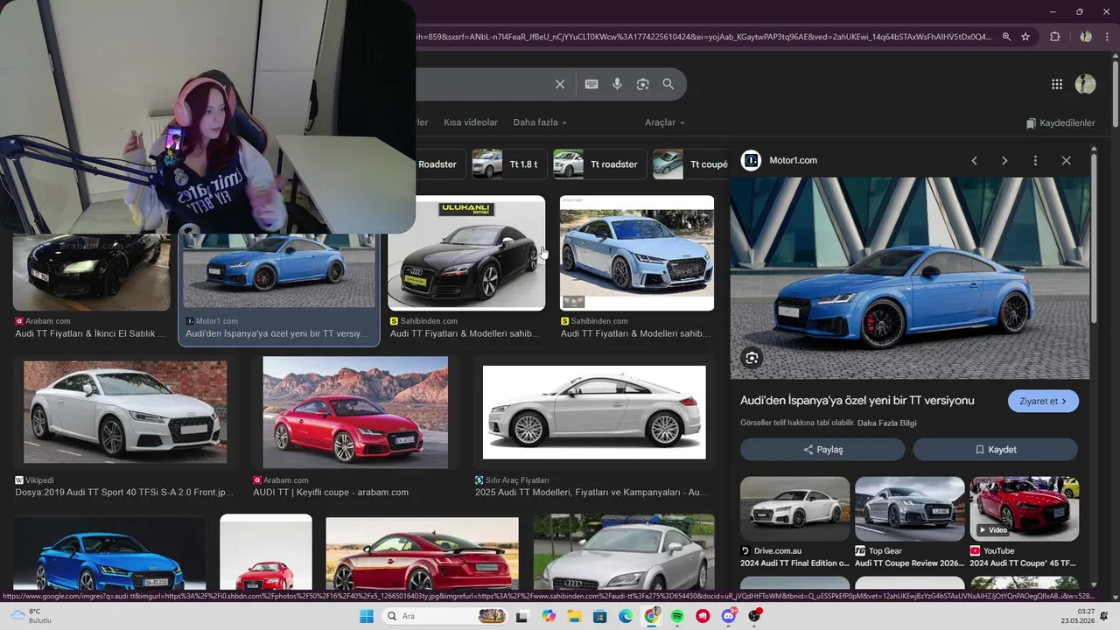The height and width of the screenshot is (630, 1120).
Task: Open OBS Studio from the taskbar
Action: [x=754, y=616]
